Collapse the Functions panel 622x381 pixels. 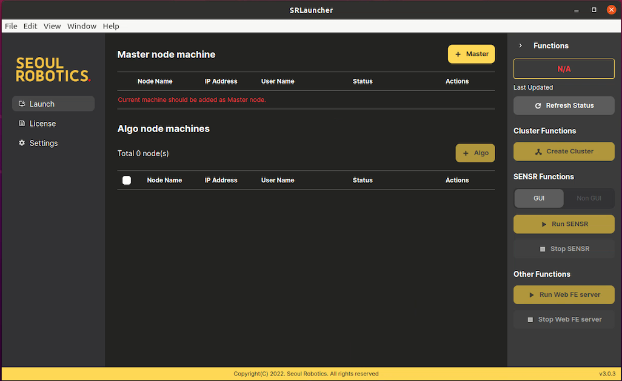(x=520, y=45)
